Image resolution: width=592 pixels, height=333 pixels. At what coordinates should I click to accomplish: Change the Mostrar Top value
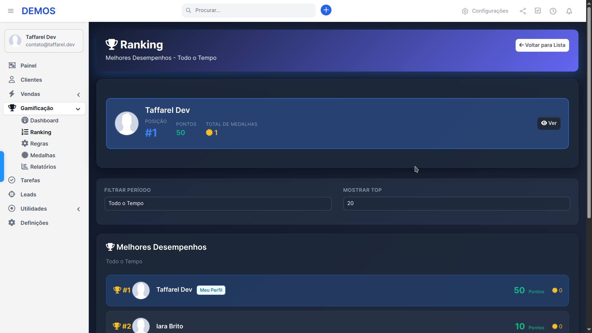[x=457, y=203]
